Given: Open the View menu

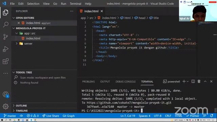Looking at the screenshot, I should (46, 4).
